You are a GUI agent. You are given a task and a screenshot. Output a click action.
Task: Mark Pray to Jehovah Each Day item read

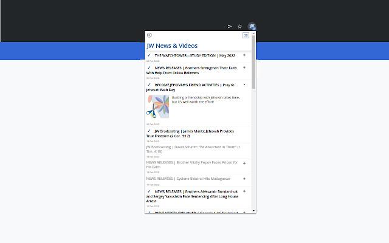pyautogui.click(x=149, y=85)
